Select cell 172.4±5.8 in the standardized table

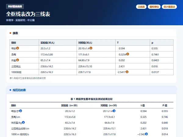tap(70, 117)
